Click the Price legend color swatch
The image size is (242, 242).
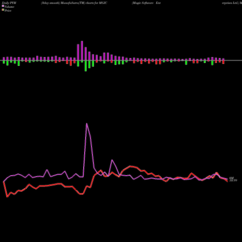[x=3, y=10]
